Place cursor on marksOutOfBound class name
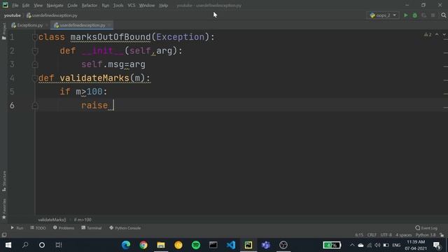448x252 pixels. point(111,37)
